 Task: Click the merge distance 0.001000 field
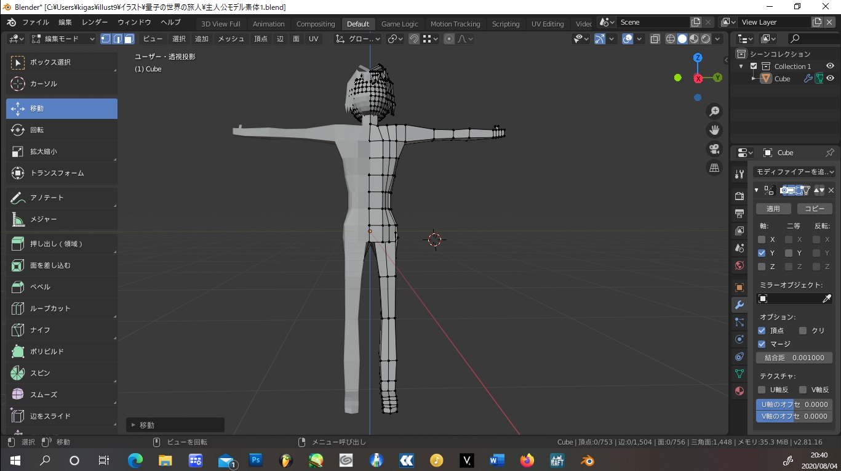click(794, 358)
